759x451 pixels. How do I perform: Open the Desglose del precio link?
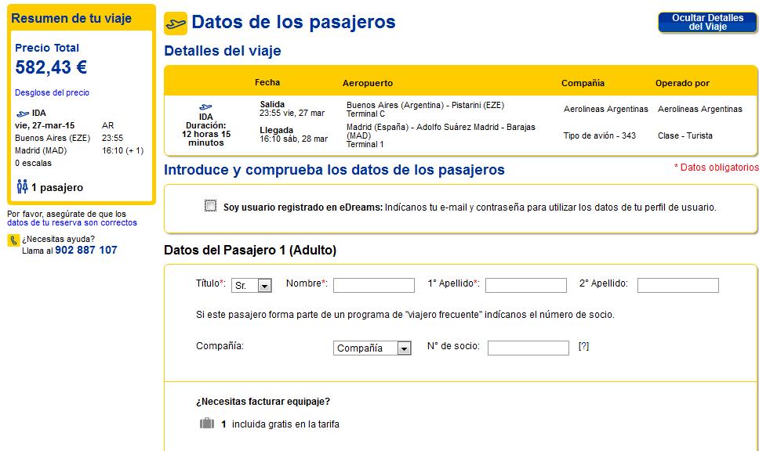point(52,92)
